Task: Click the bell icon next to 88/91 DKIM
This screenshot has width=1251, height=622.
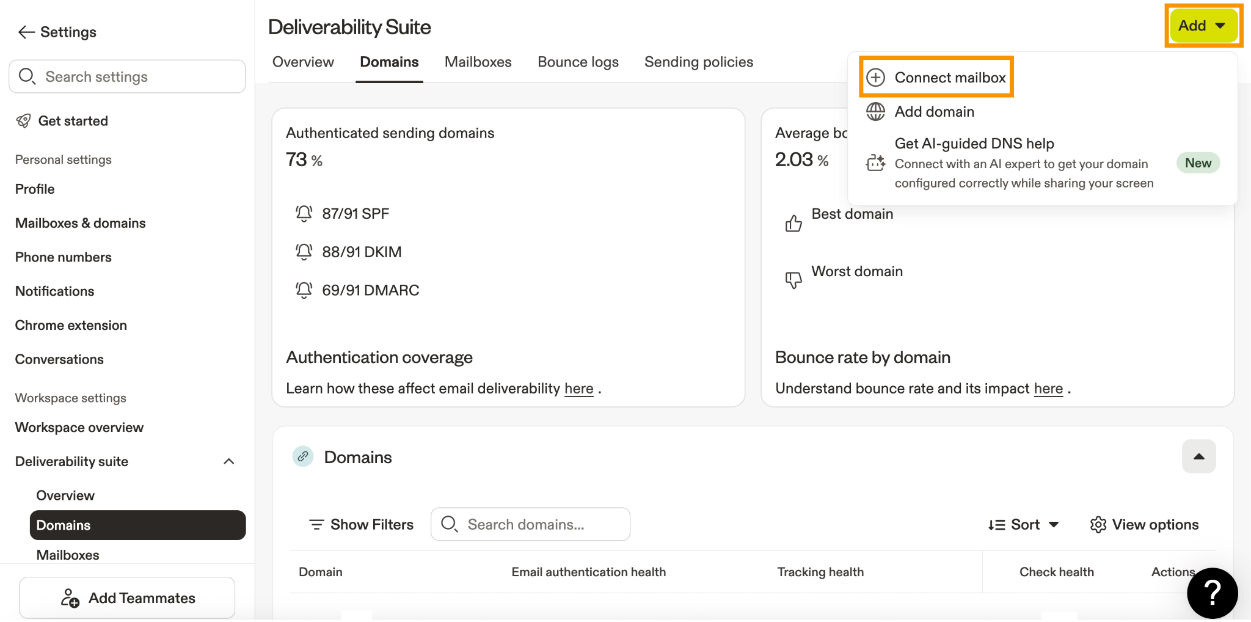Action: pyautogui.click(x=304, y=252)
